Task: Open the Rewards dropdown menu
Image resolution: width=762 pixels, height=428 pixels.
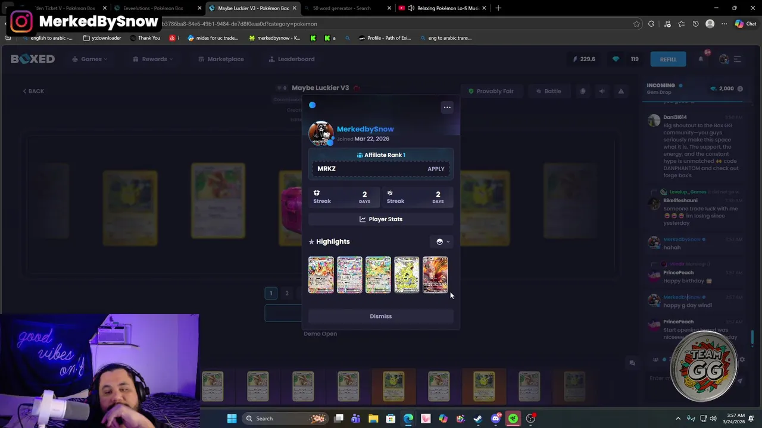Action: (154, 59)
